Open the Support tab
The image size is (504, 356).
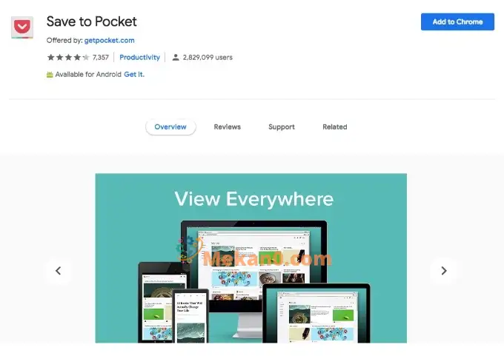pyautogui.click(x=282, y=127)
